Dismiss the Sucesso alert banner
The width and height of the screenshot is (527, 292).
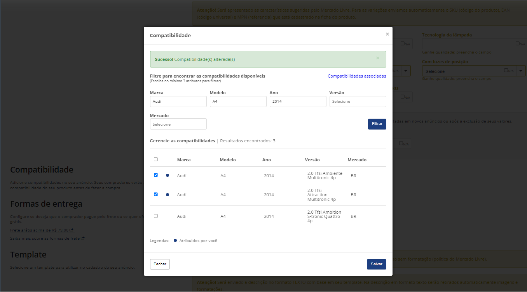point(377,58)
